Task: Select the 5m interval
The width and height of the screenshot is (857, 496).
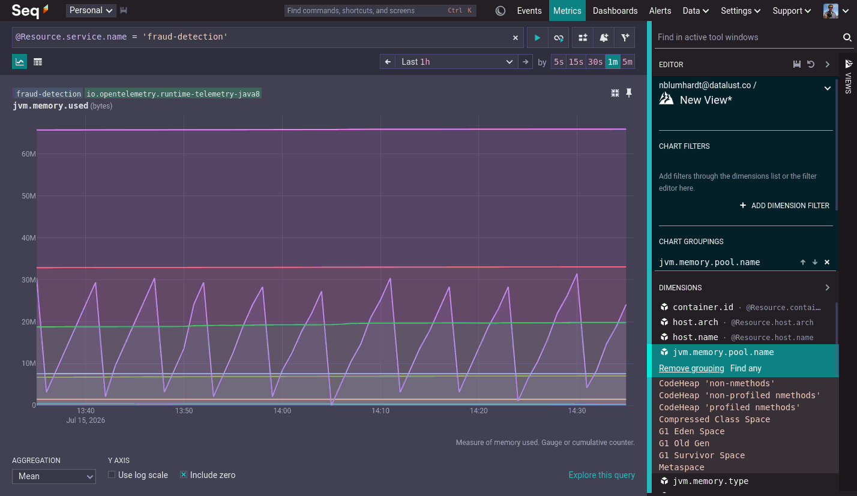Action: [x=627, y=62]
